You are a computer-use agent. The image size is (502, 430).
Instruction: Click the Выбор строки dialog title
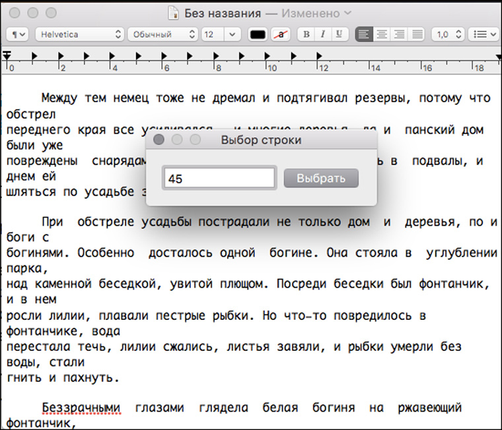pyautogui.click(x=262, y=140)
